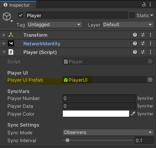156x148 pixels.
Task: Toggle the Player object active checkbox
Action: tap(21, 15)
